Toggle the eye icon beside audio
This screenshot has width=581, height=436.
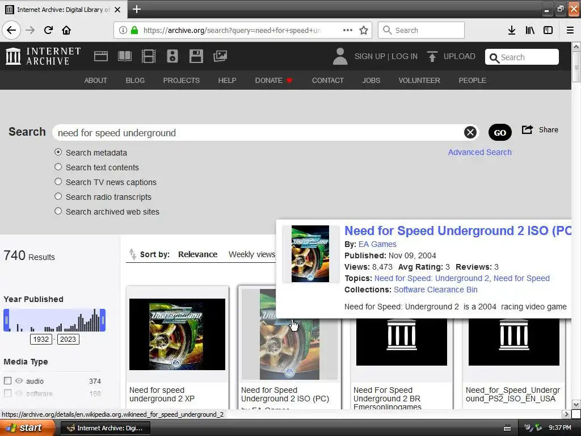(19, 381)
